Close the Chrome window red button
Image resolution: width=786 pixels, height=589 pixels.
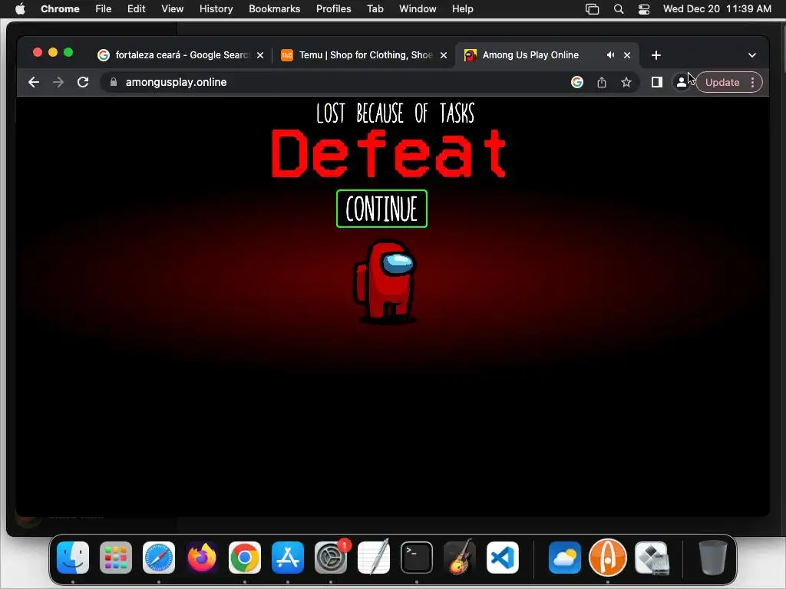[38, 53]
